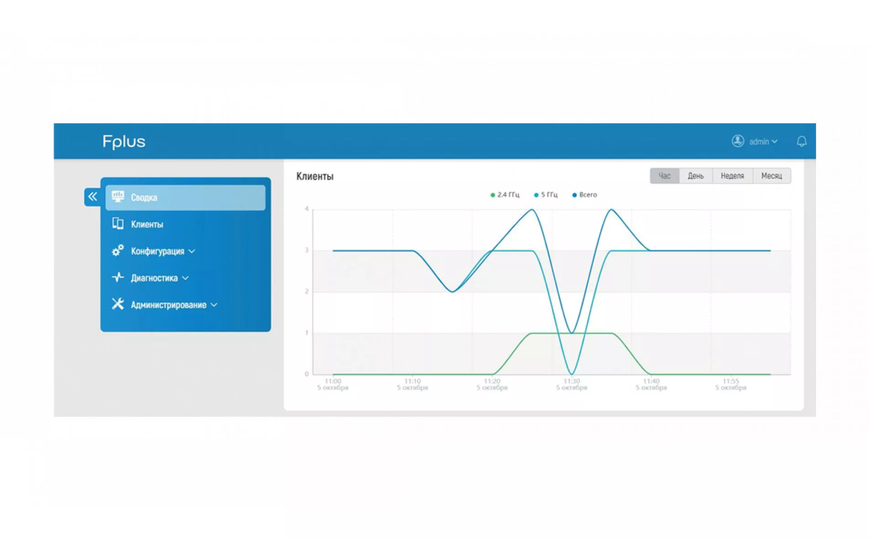Screen dimensions: 869x540
Task: Open the Администрирование menu item
Action: (185, 305)
